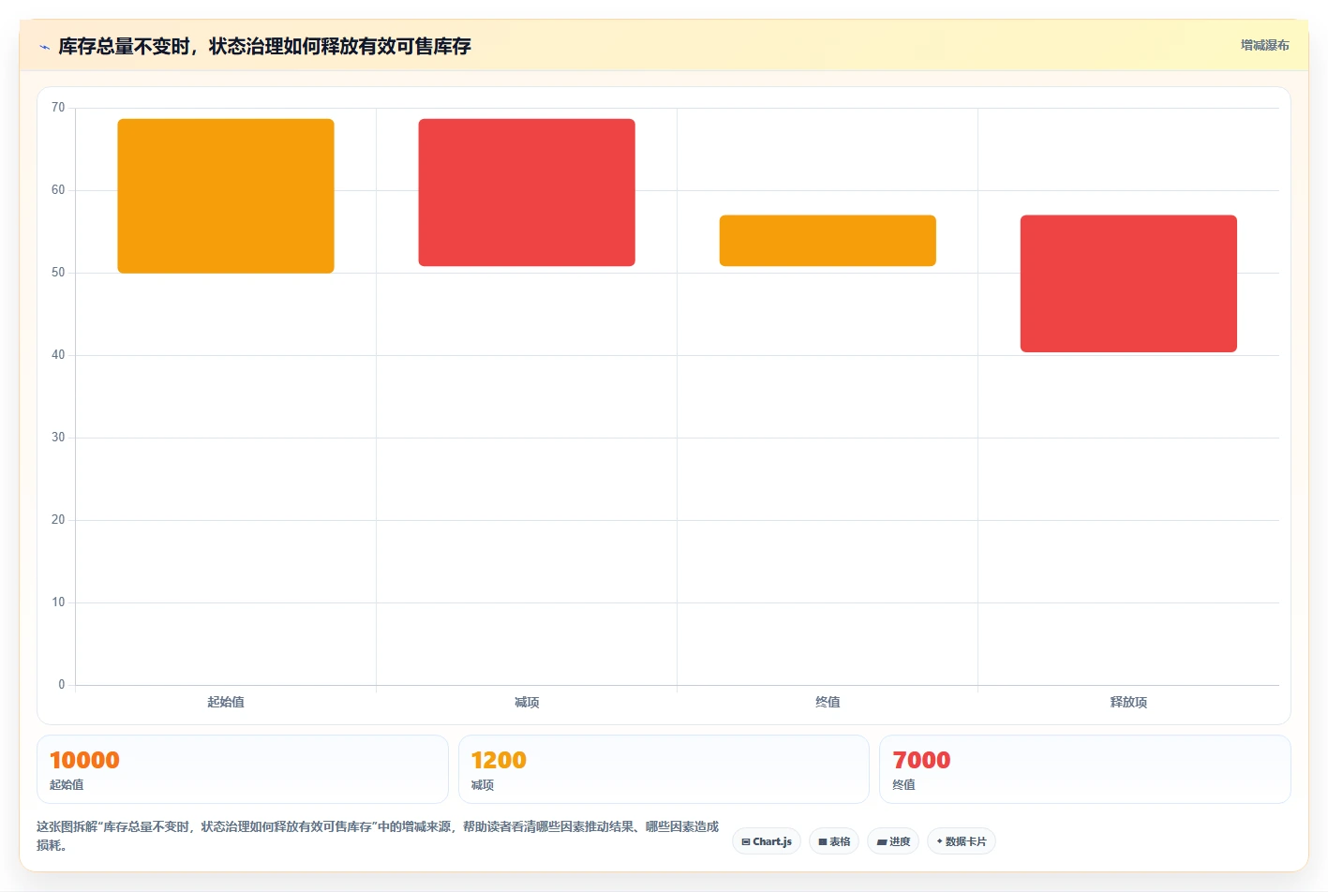
Task: Click the 起始值 x-axis label
Action: [x=226, y=702]
